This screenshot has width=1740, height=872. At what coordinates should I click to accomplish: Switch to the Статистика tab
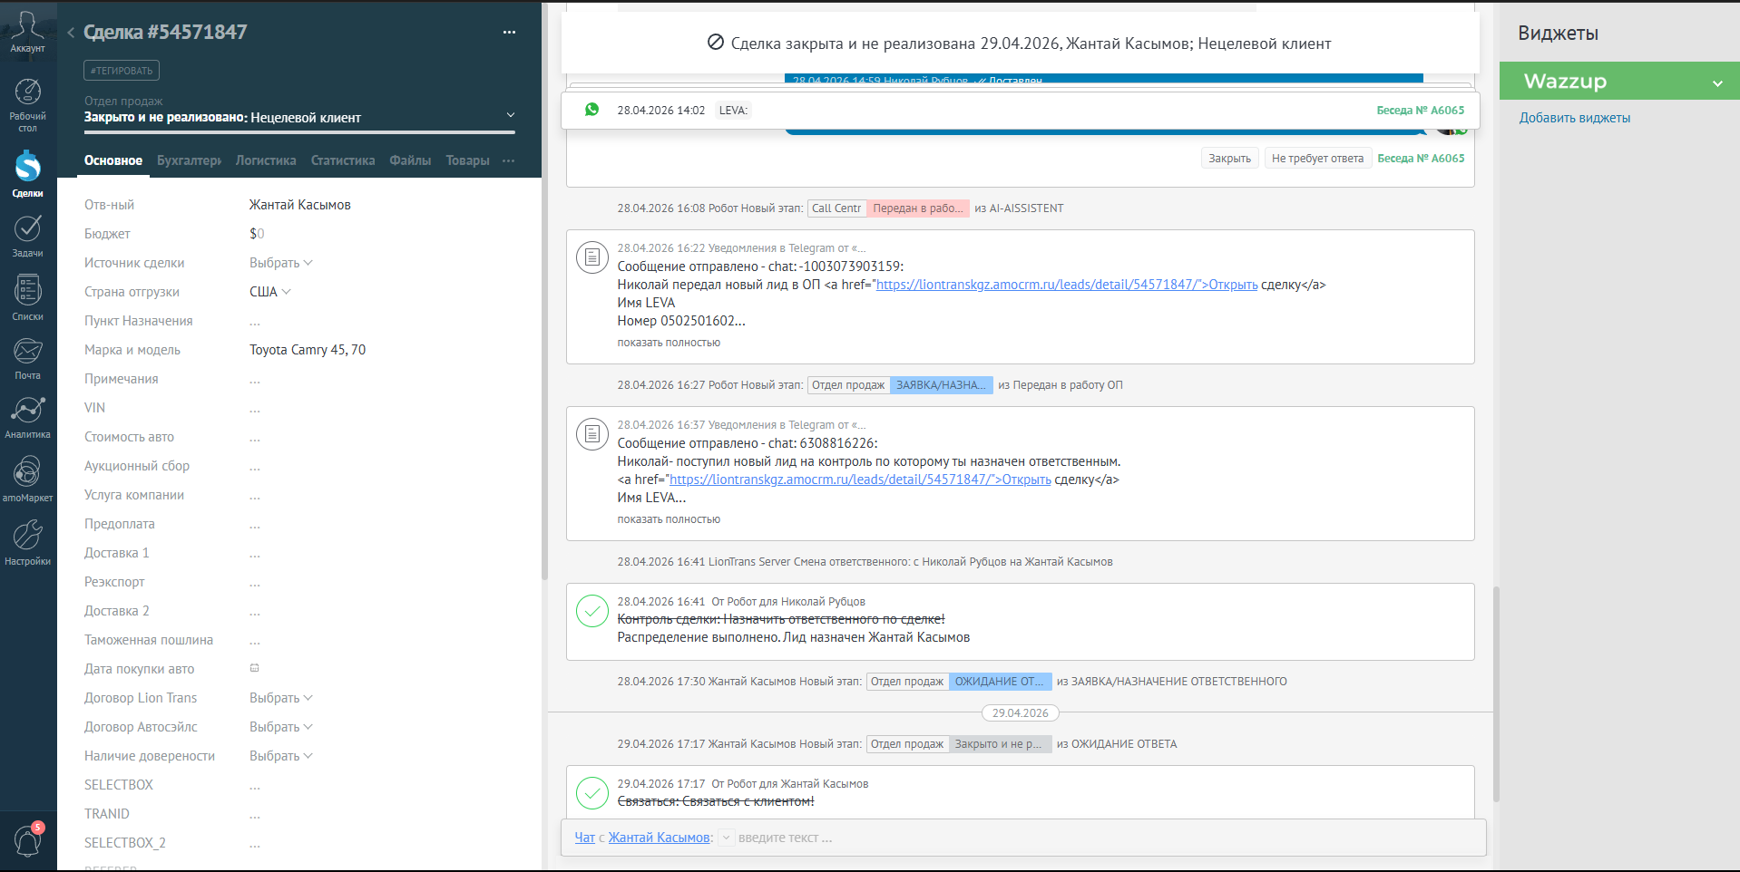point(343,160)
